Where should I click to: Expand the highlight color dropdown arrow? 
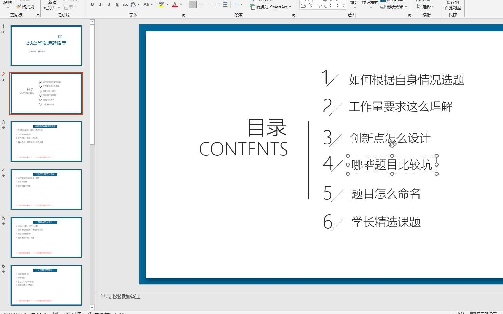(x=168, y=4)
